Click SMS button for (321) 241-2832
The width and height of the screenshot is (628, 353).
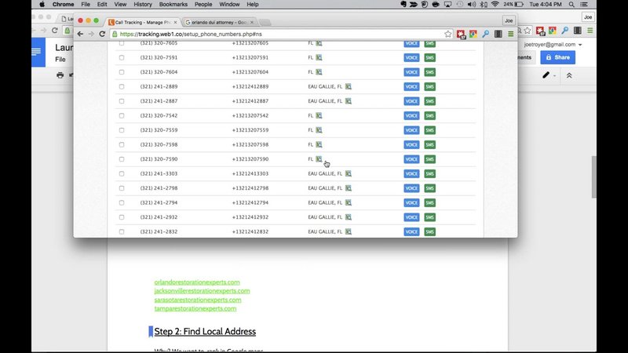coord(429,231)
